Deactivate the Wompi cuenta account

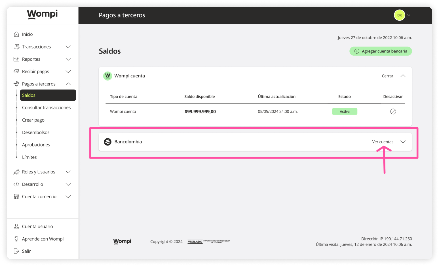pos(393,112)
